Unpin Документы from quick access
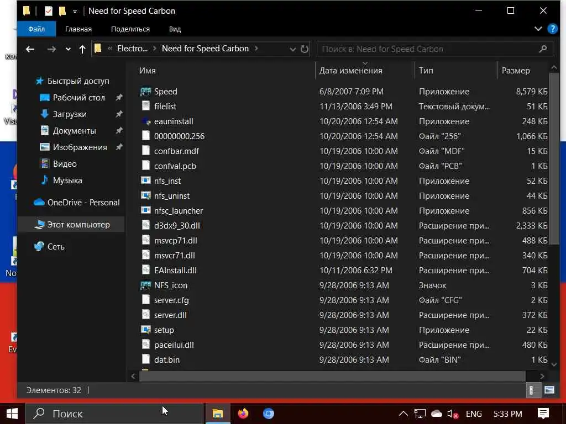Image resolution: width=566 pixels, height=424 pixels. click(119, 130)
